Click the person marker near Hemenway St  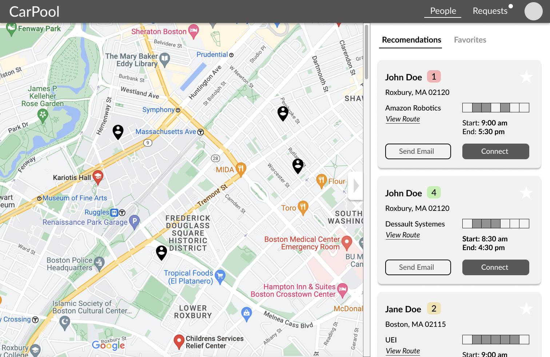[x=118, y=132]
